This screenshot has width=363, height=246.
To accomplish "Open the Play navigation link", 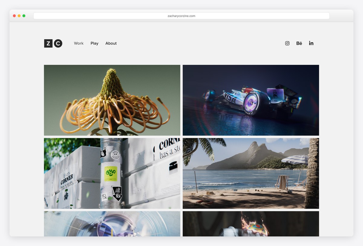I will pyautogui.click(x=94, y=43).
